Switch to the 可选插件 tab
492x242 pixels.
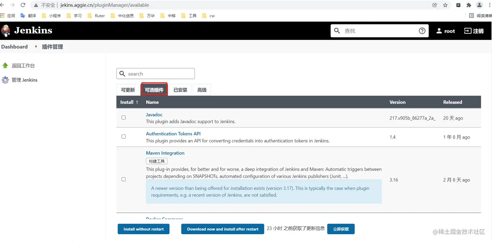154,90
